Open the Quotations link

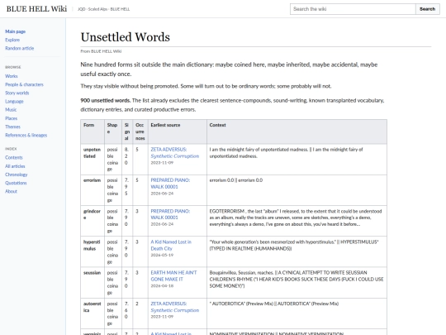tap(16, 183)
